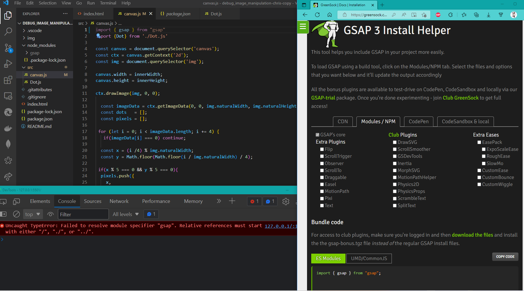Open the Search view in activity bar
This screenshot has width=524, height=291.
coord(8,31)
